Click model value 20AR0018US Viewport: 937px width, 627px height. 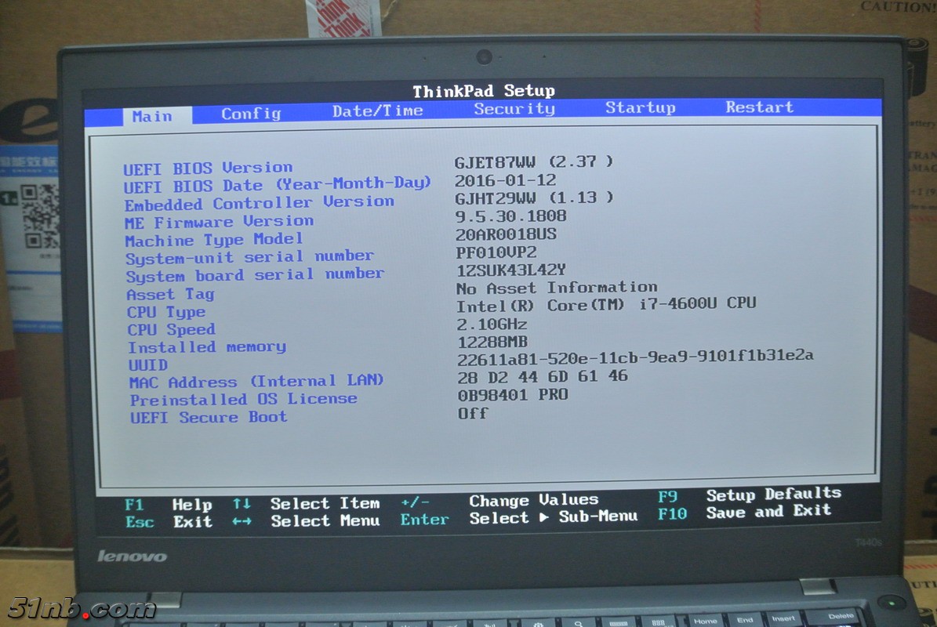[507, 234]
